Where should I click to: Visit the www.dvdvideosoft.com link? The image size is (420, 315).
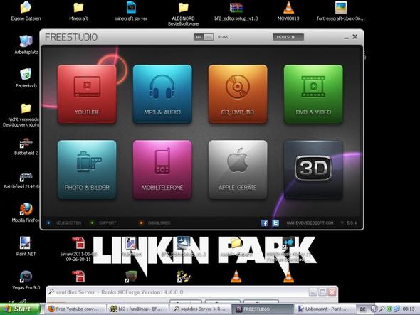click(310, 223)
